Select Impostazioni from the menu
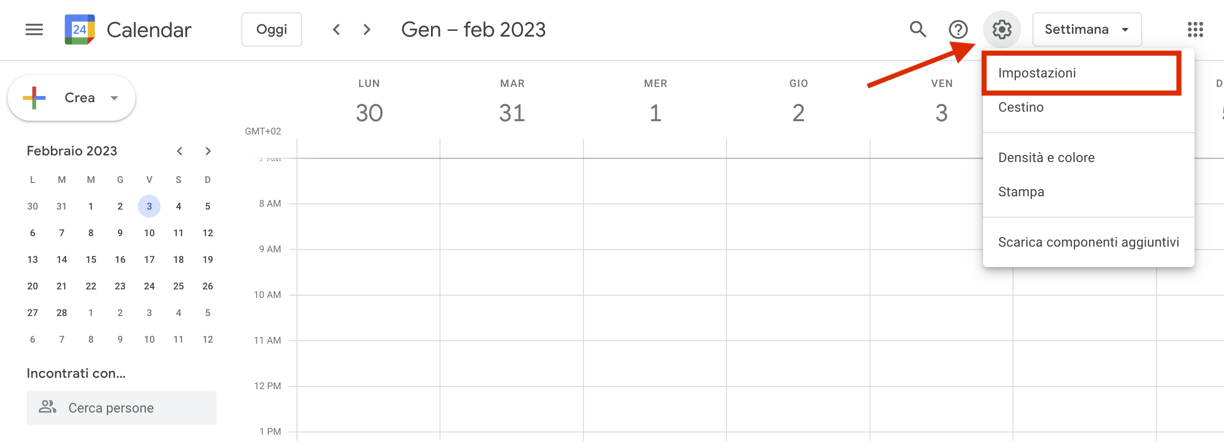Screen dimensions: 1224x441 (1037, 73)
